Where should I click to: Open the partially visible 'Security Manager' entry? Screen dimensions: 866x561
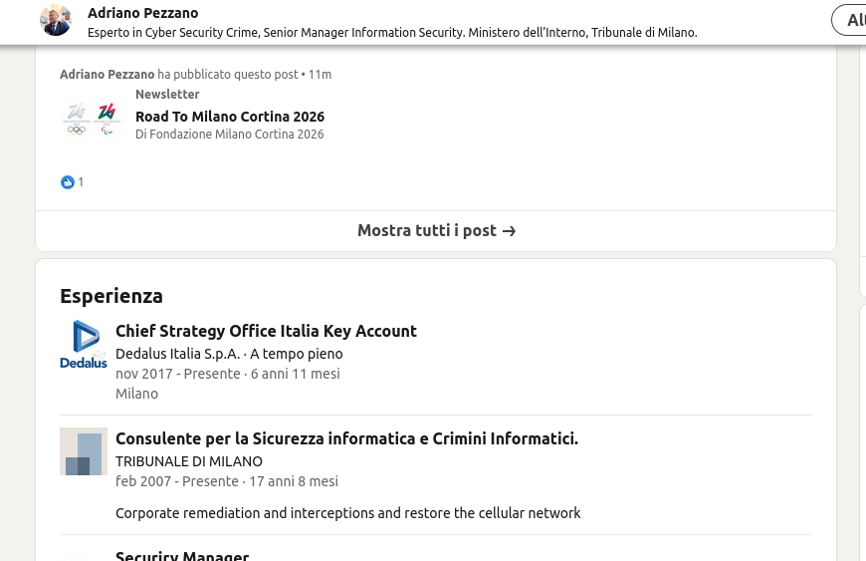click(182, 556)
